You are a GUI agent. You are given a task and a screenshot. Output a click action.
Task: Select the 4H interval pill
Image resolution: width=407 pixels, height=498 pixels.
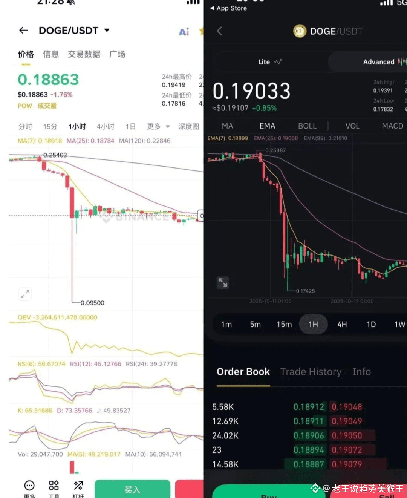click(342, 324)
